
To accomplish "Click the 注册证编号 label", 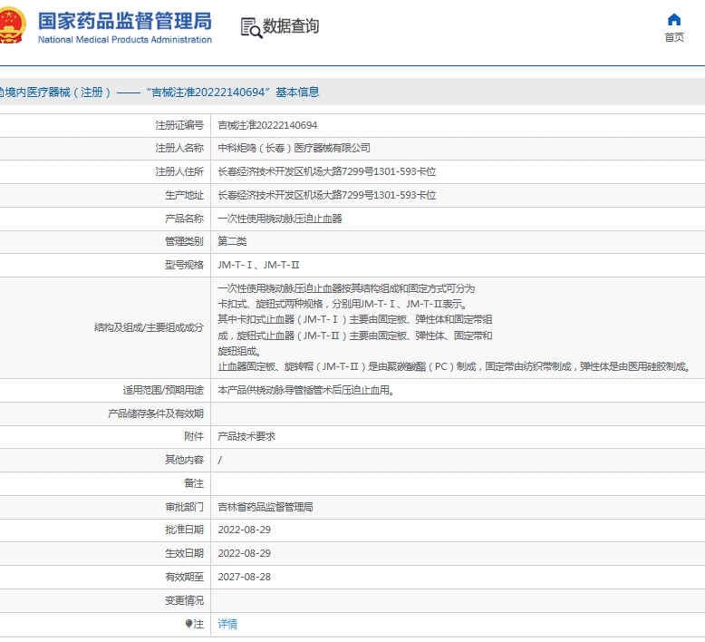I will (179, 125).
